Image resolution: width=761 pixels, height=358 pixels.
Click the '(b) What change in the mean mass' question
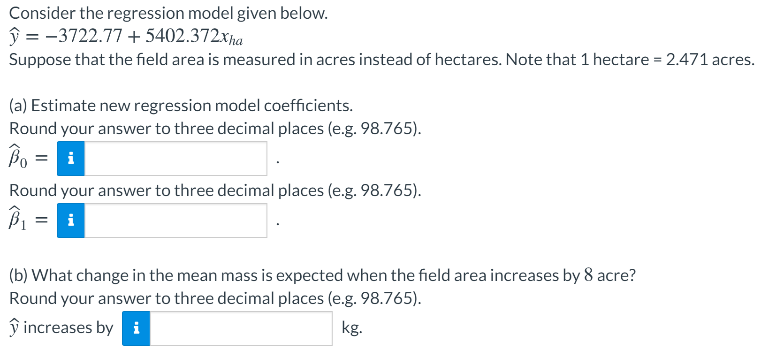[322, 275]
